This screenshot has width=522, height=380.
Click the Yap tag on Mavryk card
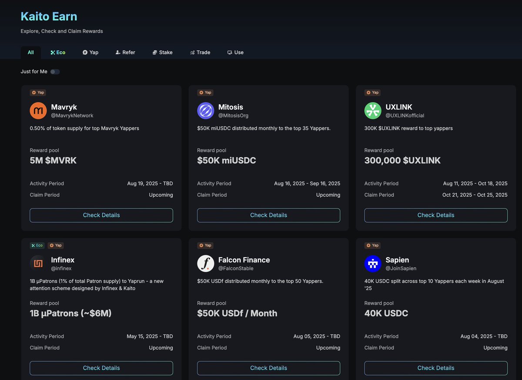pyautogui.click(x=38, y=93)
